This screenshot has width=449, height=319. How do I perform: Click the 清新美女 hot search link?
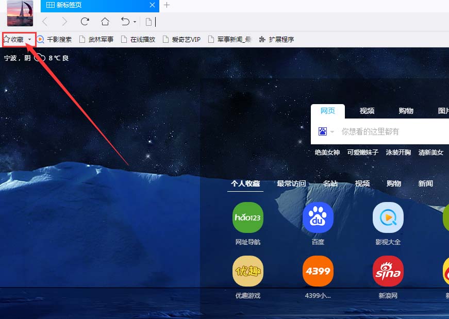431,153
